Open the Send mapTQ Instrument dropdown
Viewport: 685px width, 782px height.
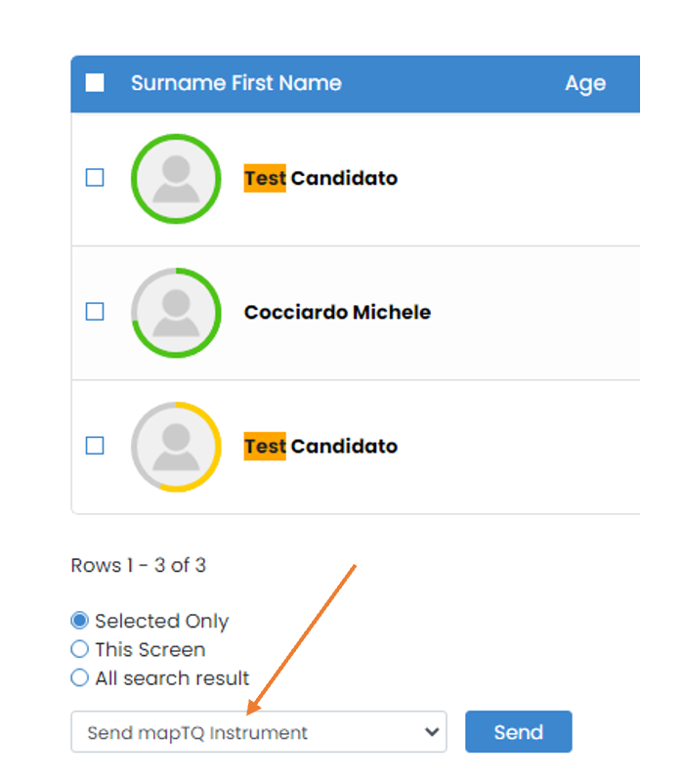[x=258, y=732]
